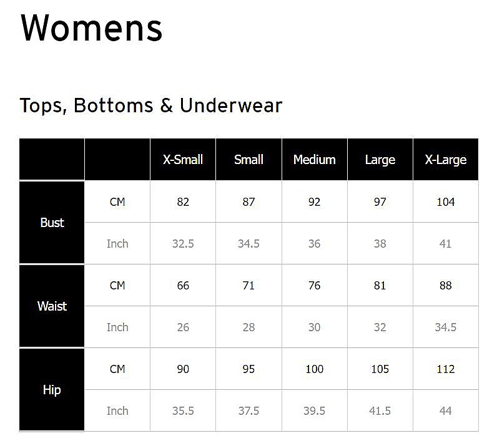Click the Womens page heading

coord(92,28)
